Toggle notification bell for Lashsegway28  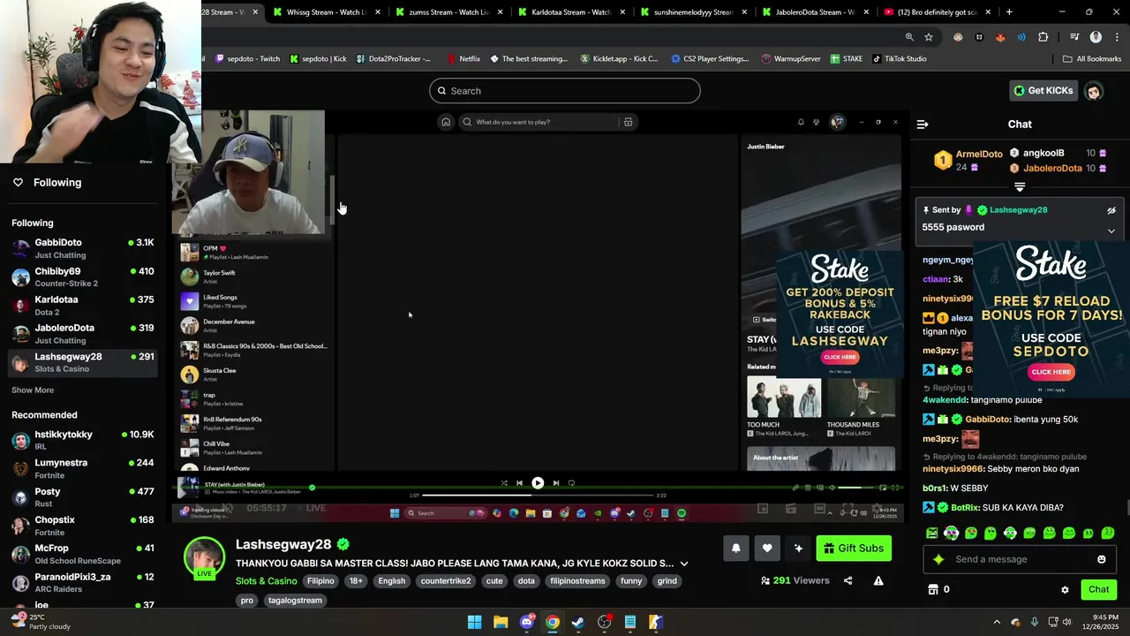[736, 549]
